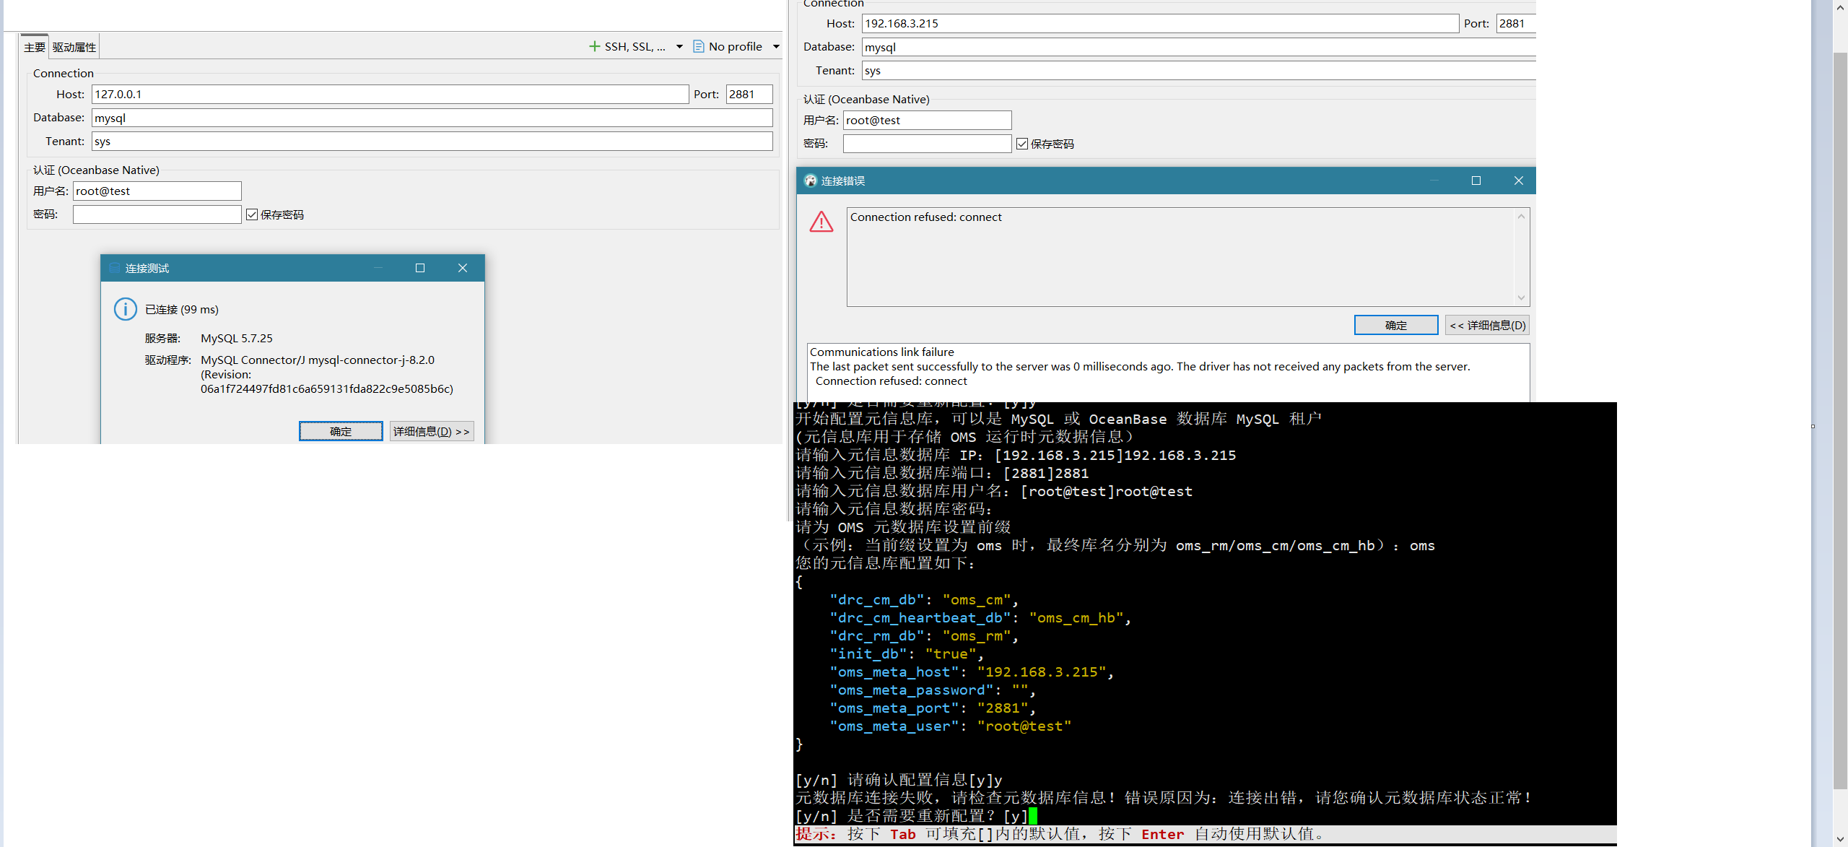1848x847 pixels.
Task: Click 确定 in the 连接错误 dialog
Action: click(x=1396, y=325)
